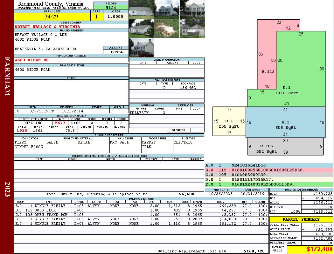Select the blue A.1 656 SqFt area

(x=285, y=122)
